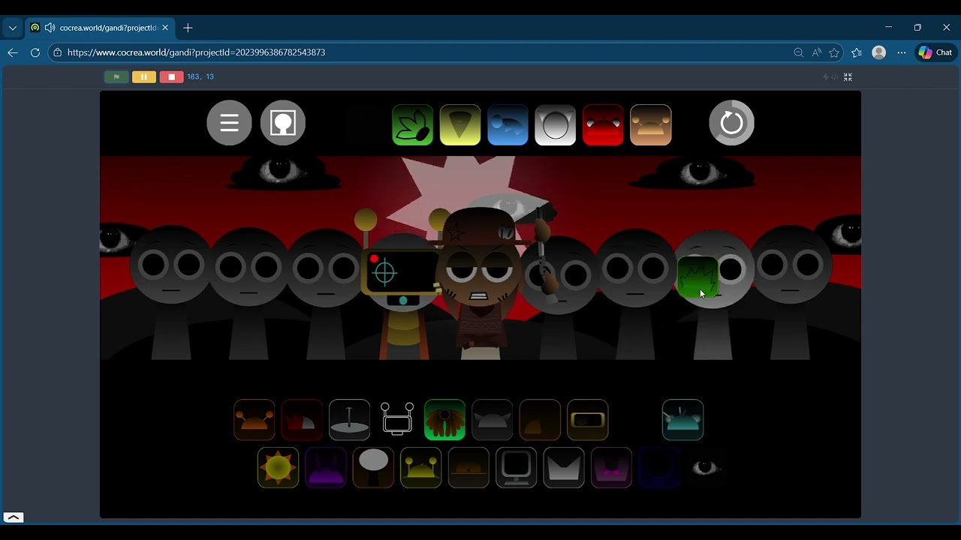
Task: Pick the glowing green tentacle icon
Action: coord(444,420)
